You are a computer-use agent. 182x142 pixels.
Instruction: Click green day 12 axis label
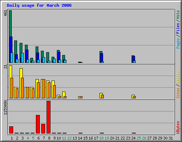69,138
